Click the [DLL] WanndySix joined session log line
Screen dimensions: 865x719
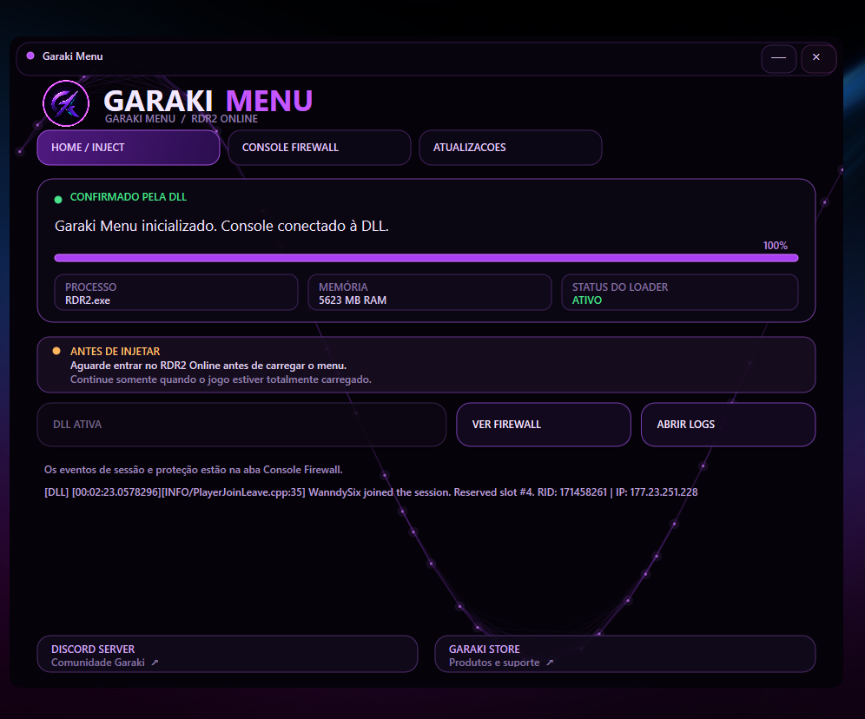tap(371, 492)
